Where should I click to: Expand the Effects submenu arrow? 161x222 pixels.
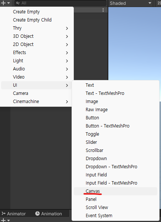(67, 53)
